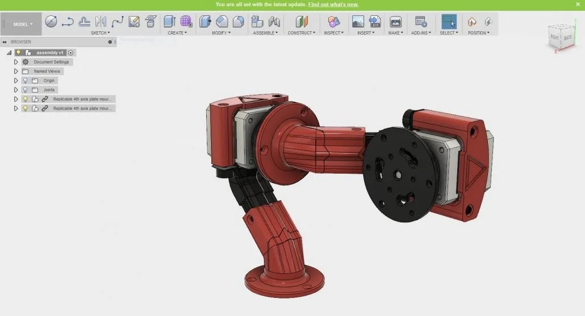Select the Extrude tool
This screenshot has height=316, width=585.
click(169, 22)
